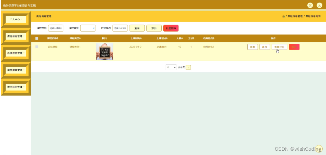The width and height of the screenshot is (326, 155).
Task: Focus the 课程名称 search input field
Action: (x=56, y=28)
